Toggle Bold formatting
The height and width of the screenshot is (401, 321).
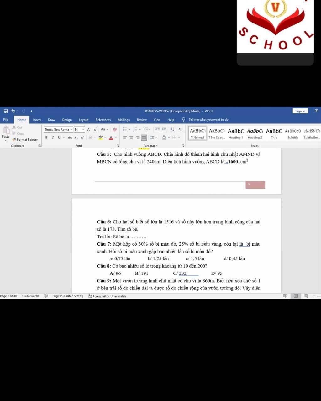pyautogui.click(x=46, y=138)
